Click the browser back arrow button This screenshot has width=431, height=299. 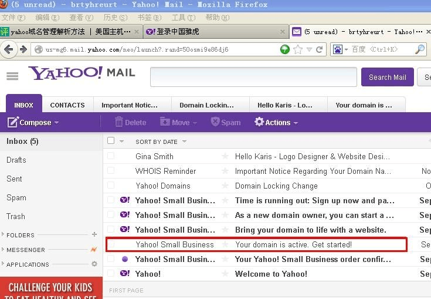coord(9,49)
